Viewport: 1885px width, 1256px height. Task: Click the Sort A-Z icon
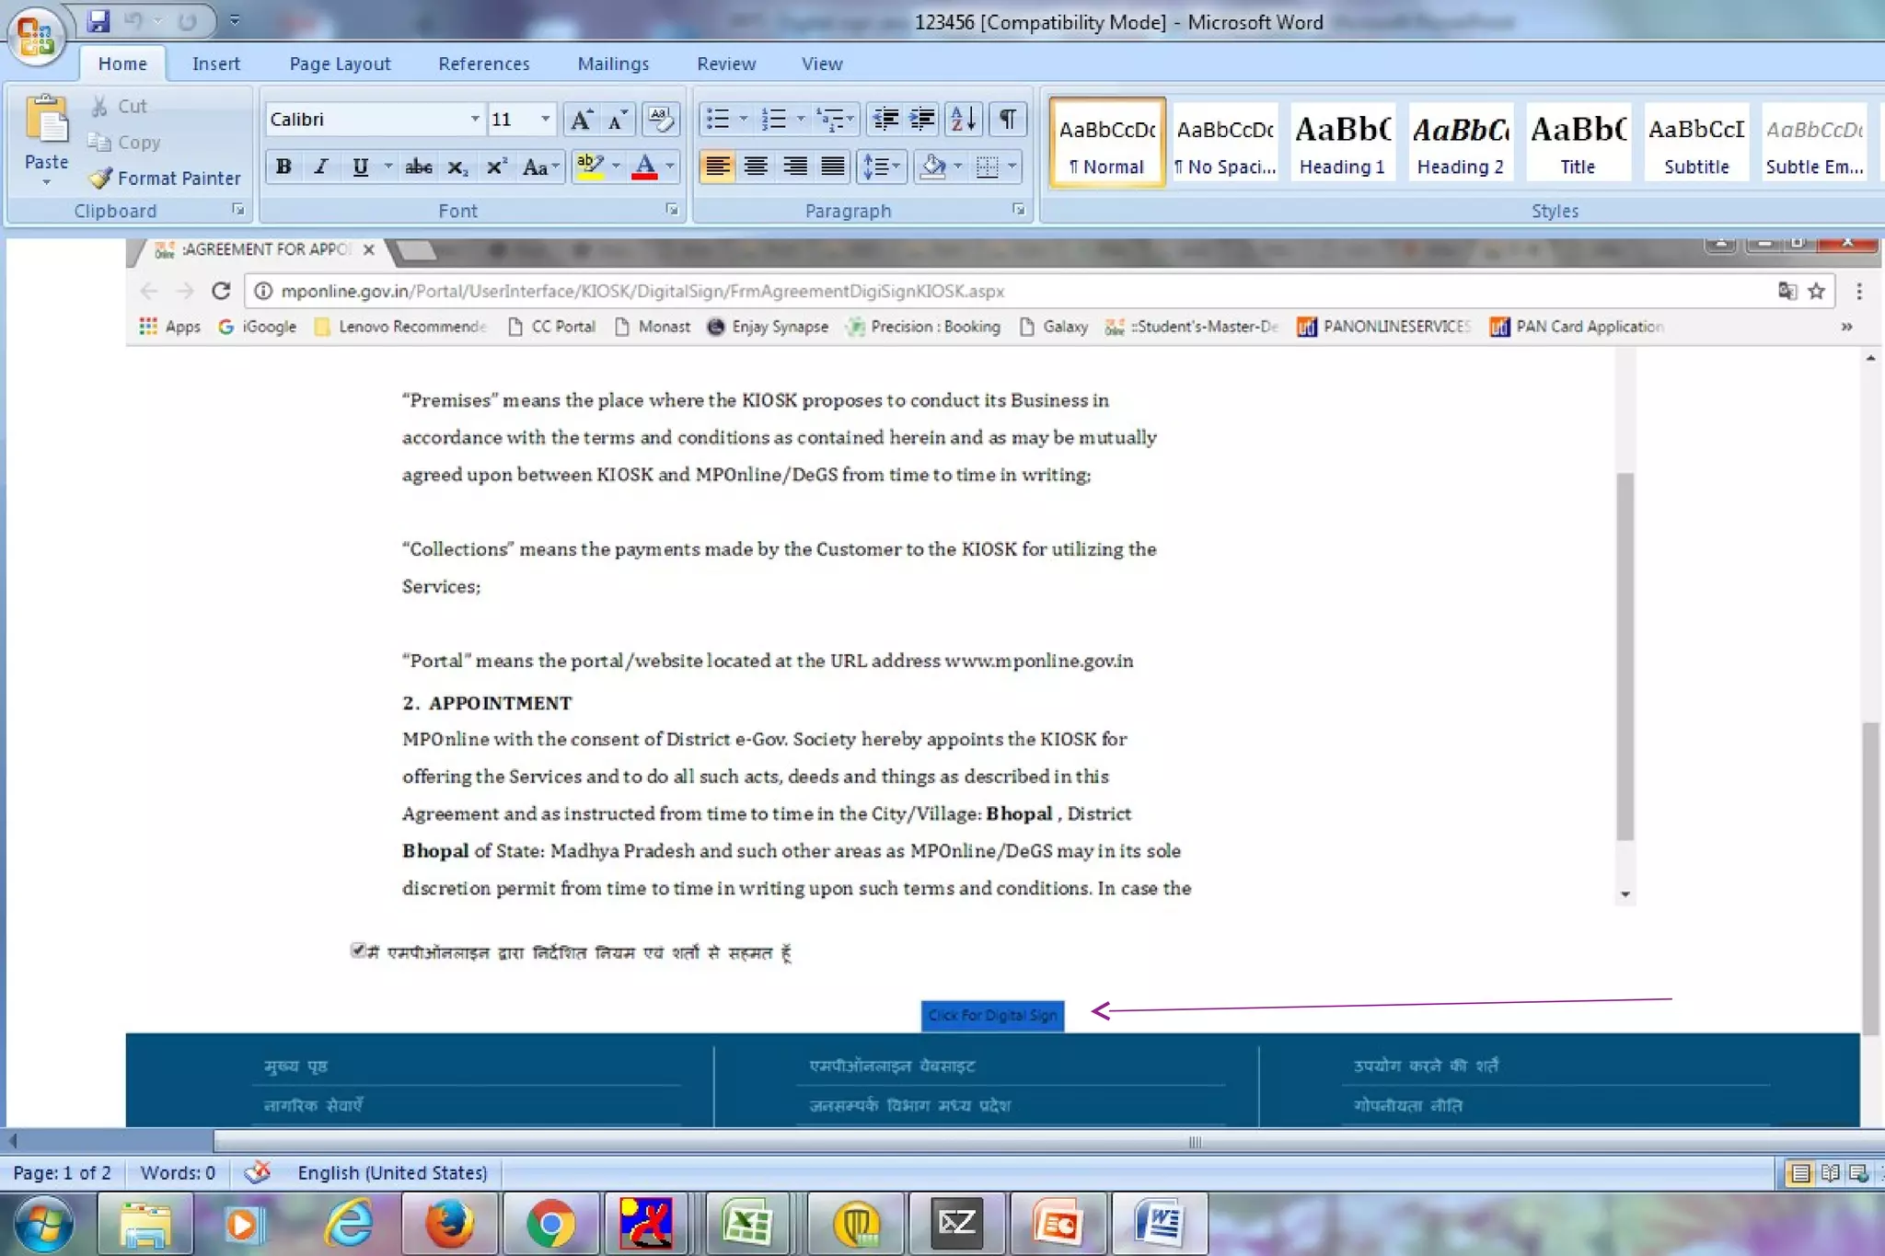tap(963, 119)
